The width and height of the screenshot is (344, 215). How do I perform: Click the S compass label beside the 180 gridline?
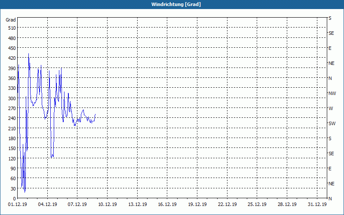pos(330,138)
